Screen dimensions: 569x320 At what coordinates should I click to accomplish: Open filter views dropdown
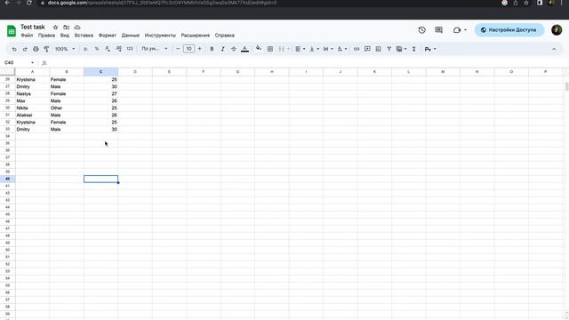coord(401,49)
